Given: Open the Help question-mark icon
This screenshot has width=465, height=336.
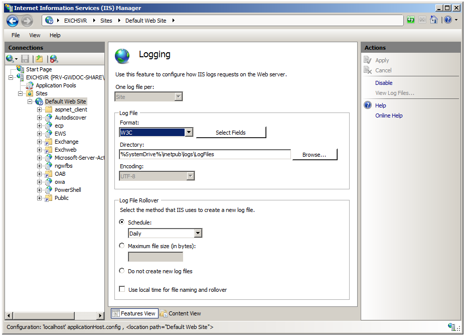Looking at the screenshot, I should coord(447,19).
